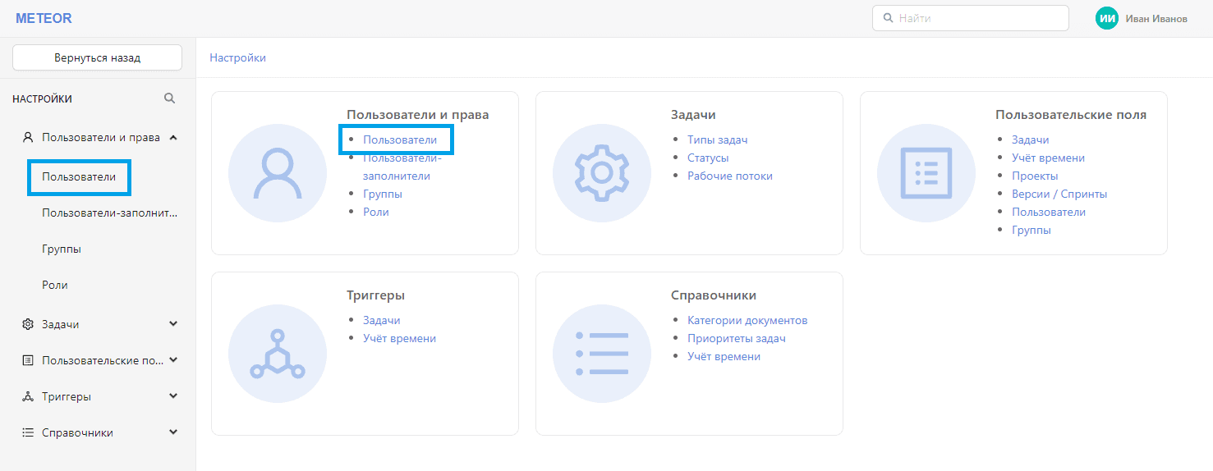This screenshot has width=1213, height=471.
Task: Open the Типы задач link
Action: [x=718, y=139]
